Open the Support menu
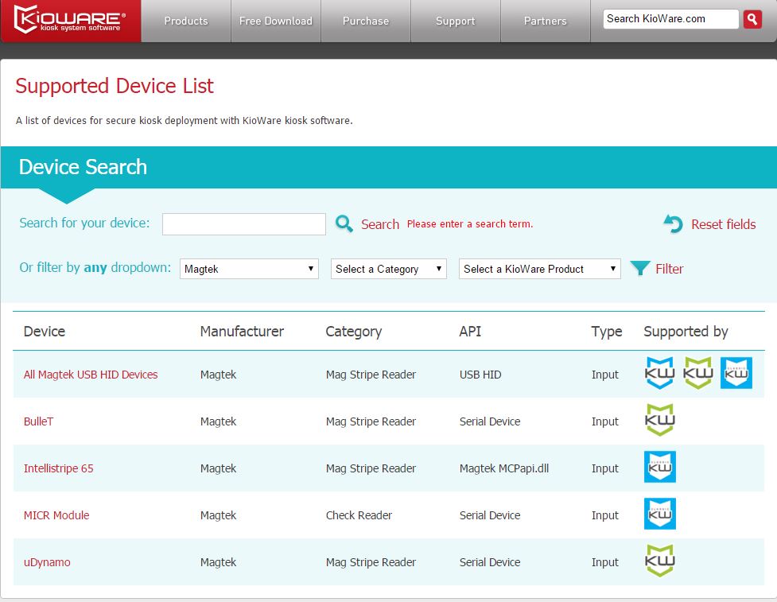The width and height of the screenshot is (777, 602). [x=456, y=21]
